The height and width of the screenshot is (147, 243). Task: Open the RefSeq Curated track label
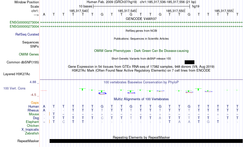[x=27, y=35]
